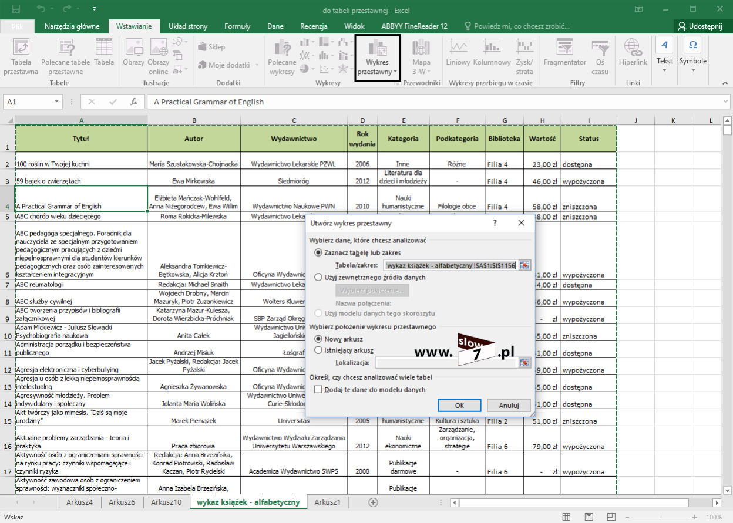Insert a Liniowy sparkline
The height and width of the screenshot is (523, 733).
coord(458,53)
